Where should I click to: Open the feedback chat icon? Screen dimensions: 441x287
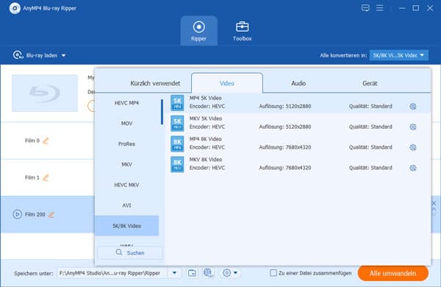tap(365, 8)
